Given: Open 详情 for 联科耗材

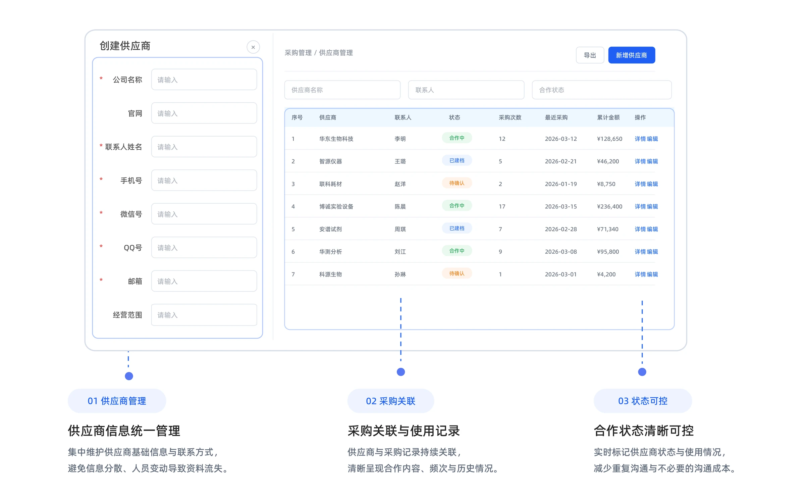Looking at the screenshot, I should [x=640, y=184].
